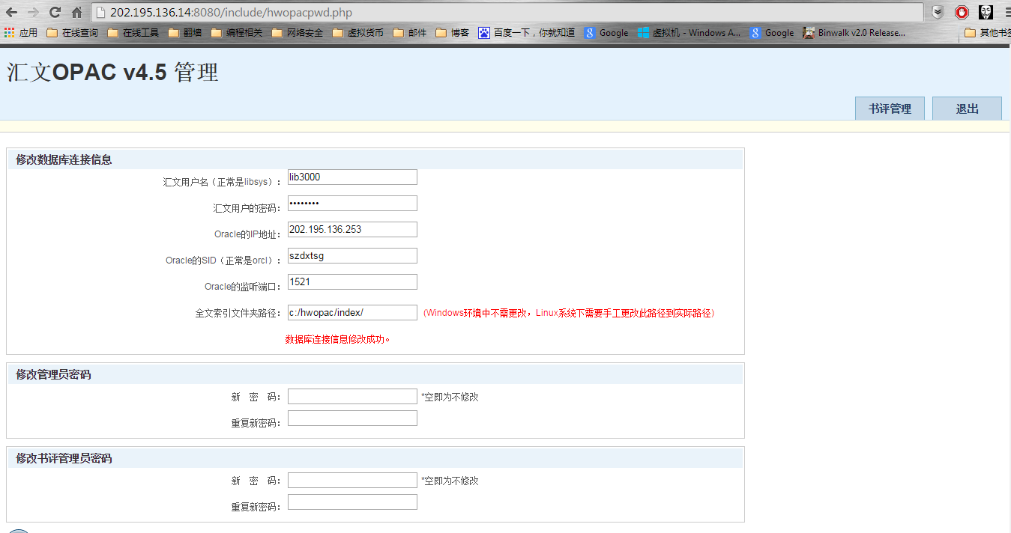Click the 修改数据库连接信息 section header
Image resolution: width=1011 pixels, height=533 pixels.
(x=375, y=159)
